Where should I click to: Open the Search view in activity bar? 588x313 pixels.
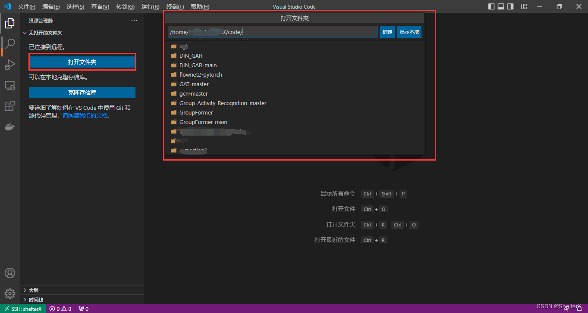point(10,43)
